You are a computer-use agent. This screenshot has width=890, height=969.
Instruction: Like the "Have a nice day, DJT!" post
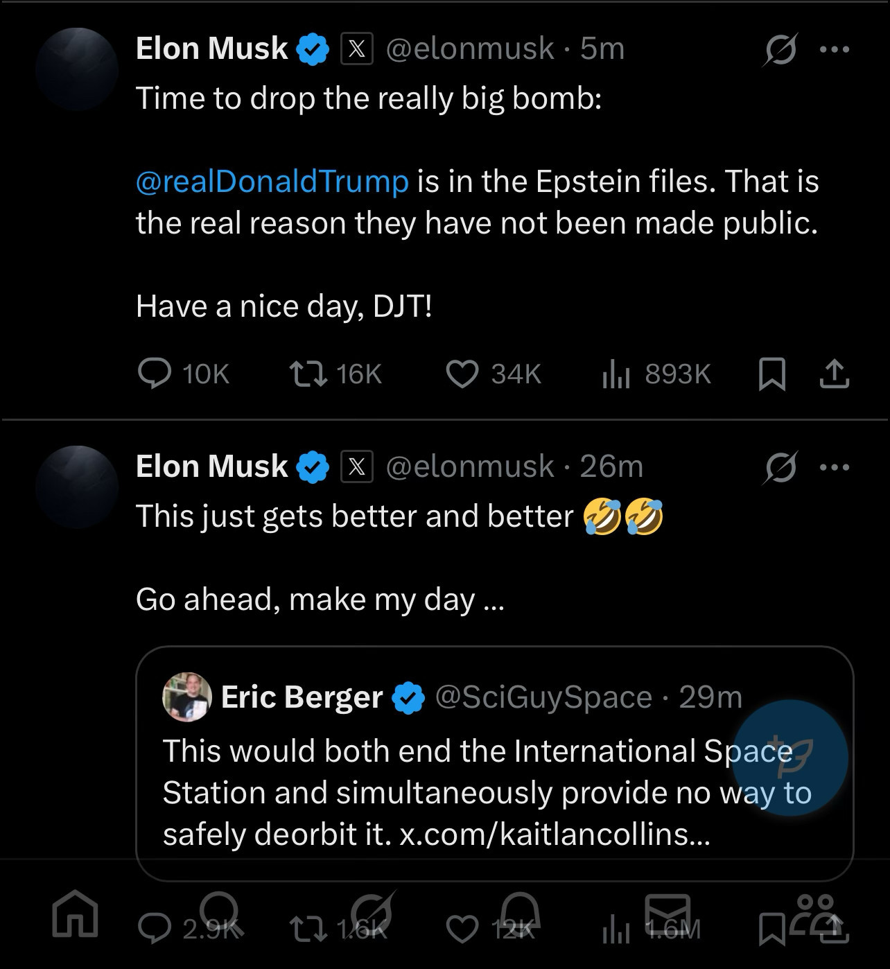tap(493, 374)
